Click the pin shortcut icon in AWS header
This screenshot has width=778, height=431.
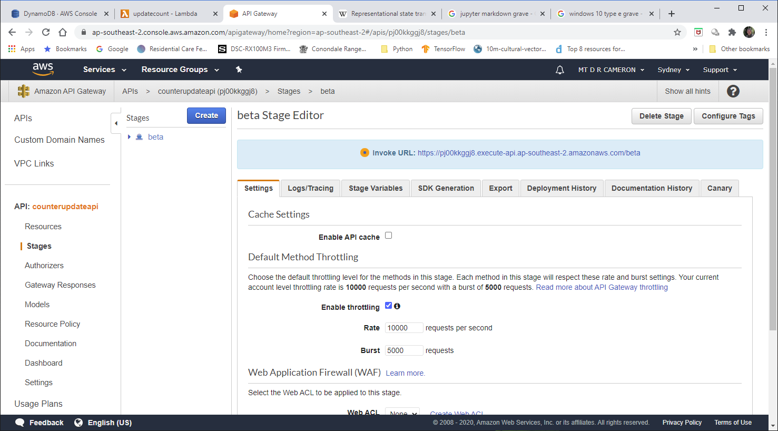[x=239, y=70]
